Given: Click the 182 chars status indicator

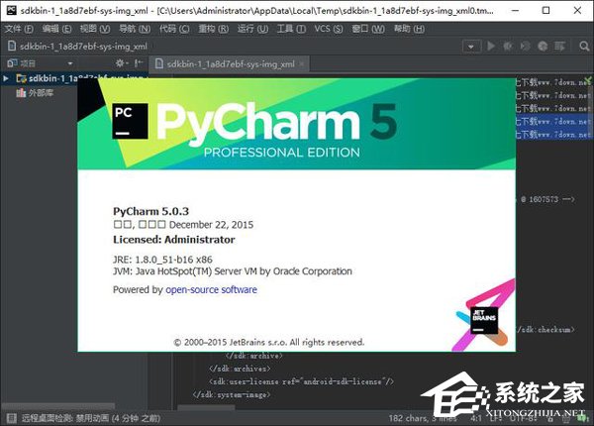Looking at the screenshot, I should point(423,418).
